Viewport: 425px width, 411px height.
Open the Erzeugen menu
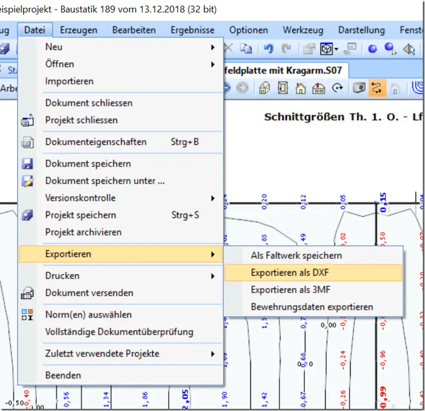click(x=78, y=30)
